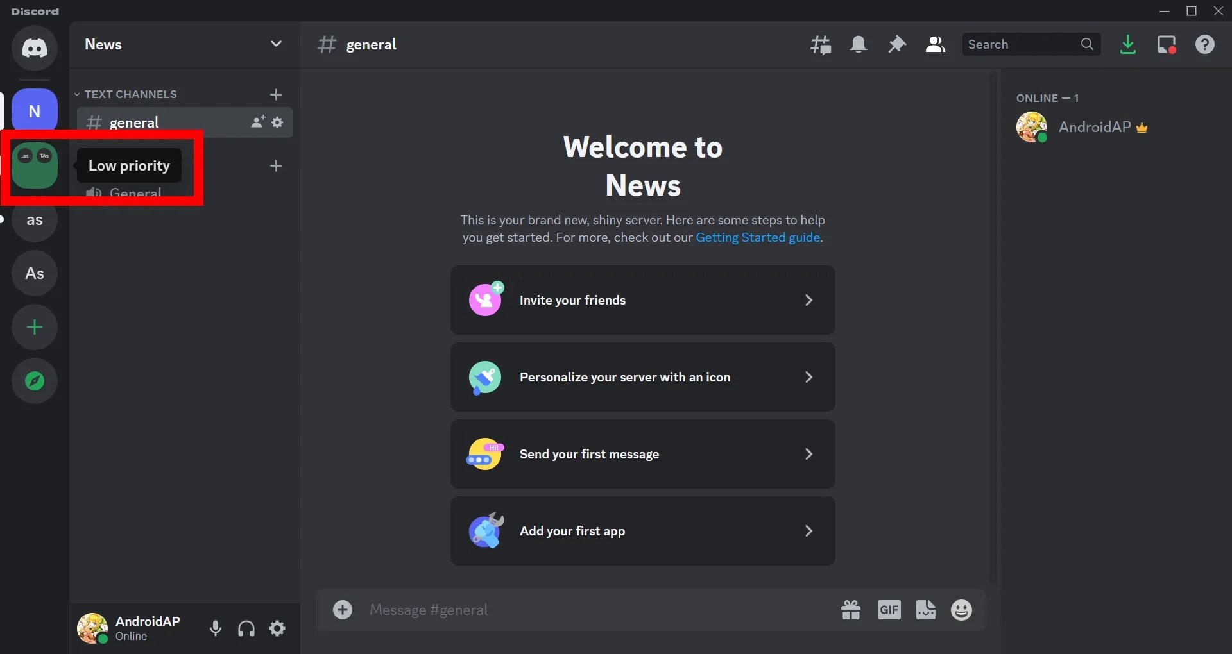Viewport: 1232px width, 654px height.
Task: Click the Message #general input field
Action: coord(577,610)
